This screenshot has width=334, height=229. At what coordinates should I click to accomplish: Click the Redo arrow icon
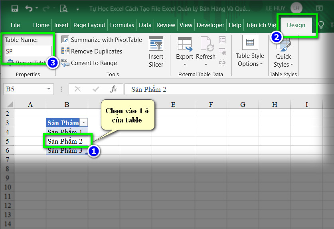click(46, 8)
